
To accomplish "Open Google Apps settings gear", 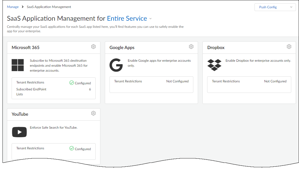I will click(191, 47).
